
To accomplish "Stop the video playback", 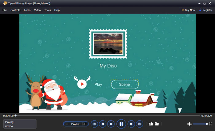I will coord(111,124).
